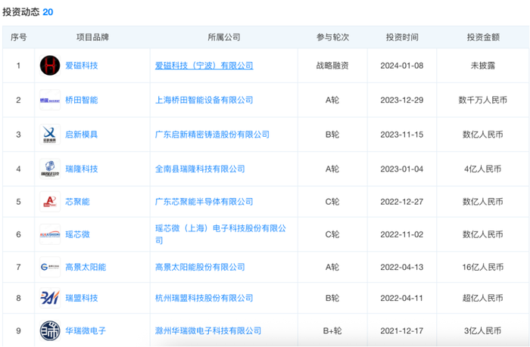Click the 3亿人民币 amount cell
The height and width of the screenshot is (347, 530).
[x=483, y=331]
